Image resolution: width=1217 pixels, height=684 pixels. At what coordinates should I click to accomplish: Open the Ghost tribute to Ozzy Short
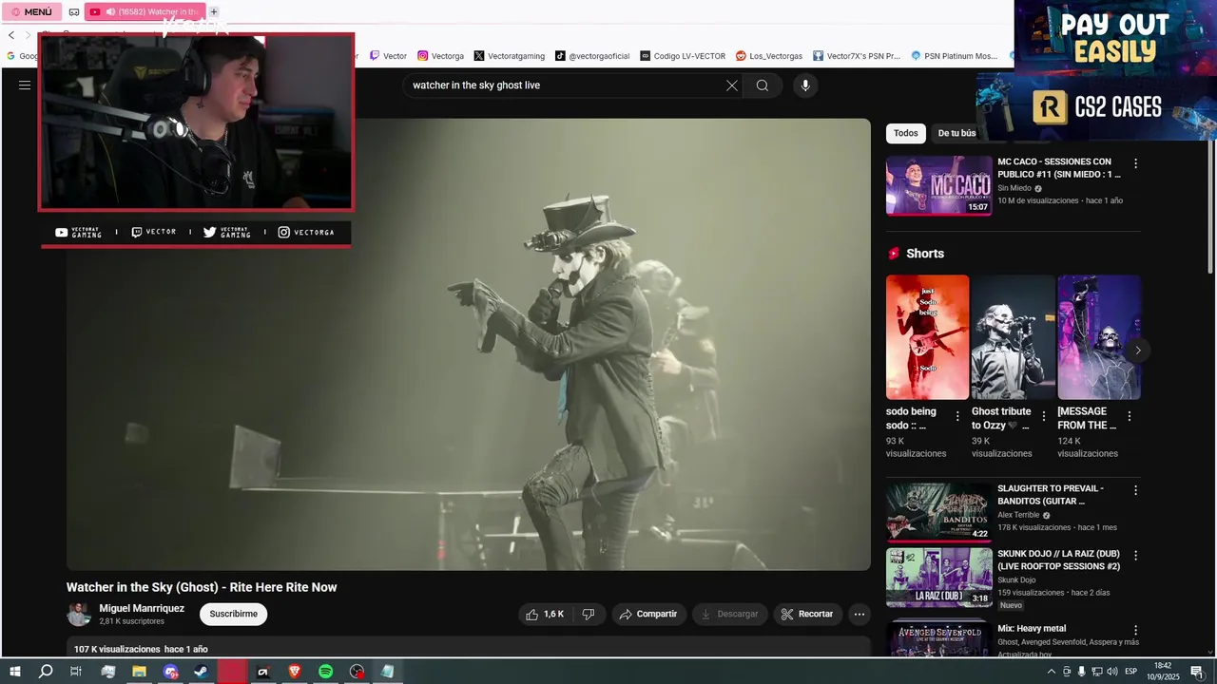click(x=1013, y=337)
